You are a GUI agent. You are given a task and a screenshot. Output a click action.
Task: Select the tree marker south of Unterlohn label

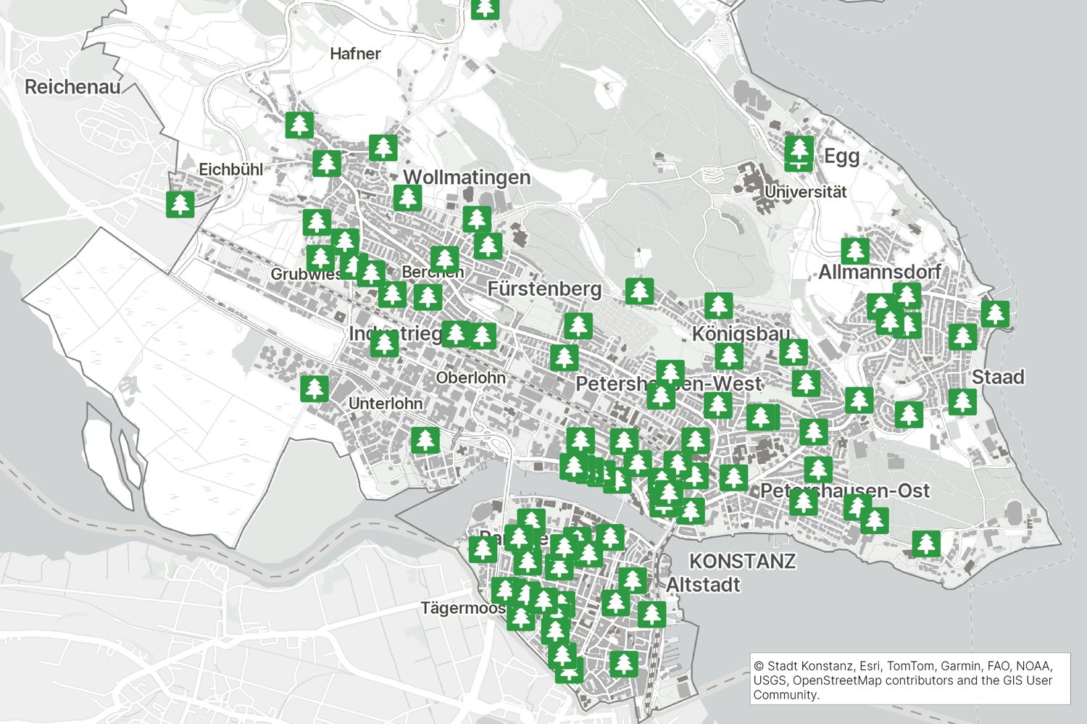pos(425,440)
